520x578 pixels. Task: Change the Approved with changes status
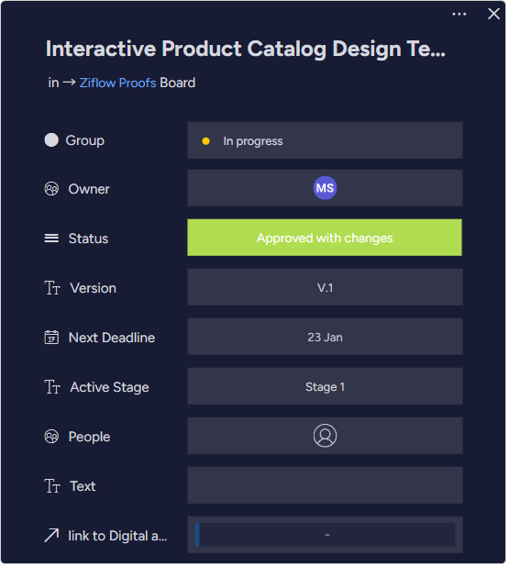click(325, 238)
